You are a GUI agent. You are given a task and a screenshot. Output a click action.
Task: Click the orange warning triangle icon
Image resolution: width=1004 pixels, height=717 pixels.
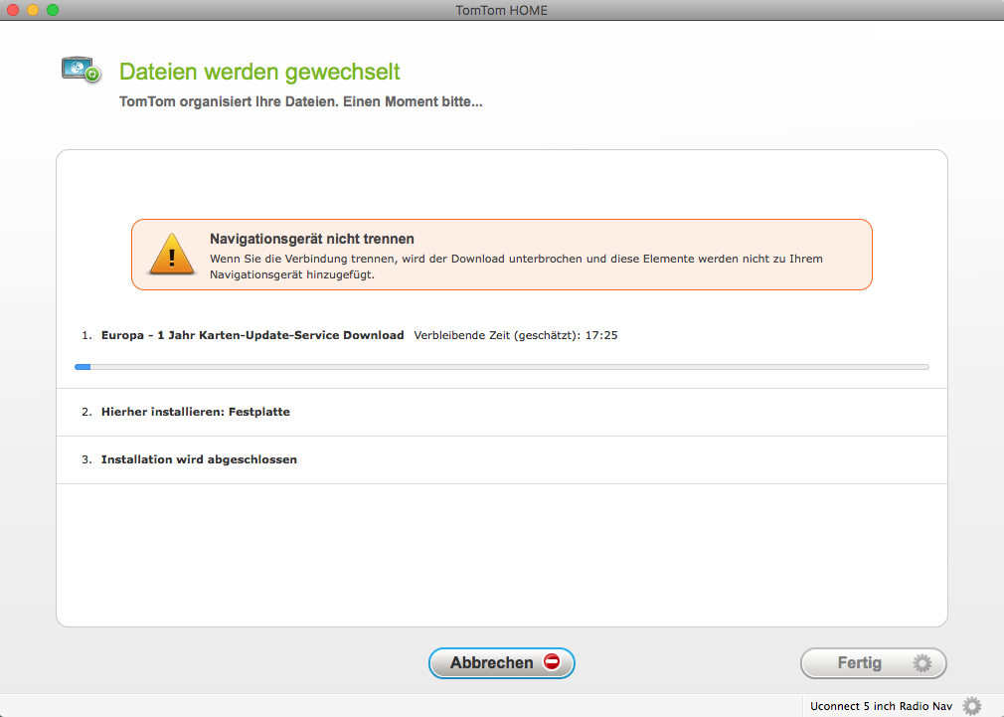[x=172, y=255]
